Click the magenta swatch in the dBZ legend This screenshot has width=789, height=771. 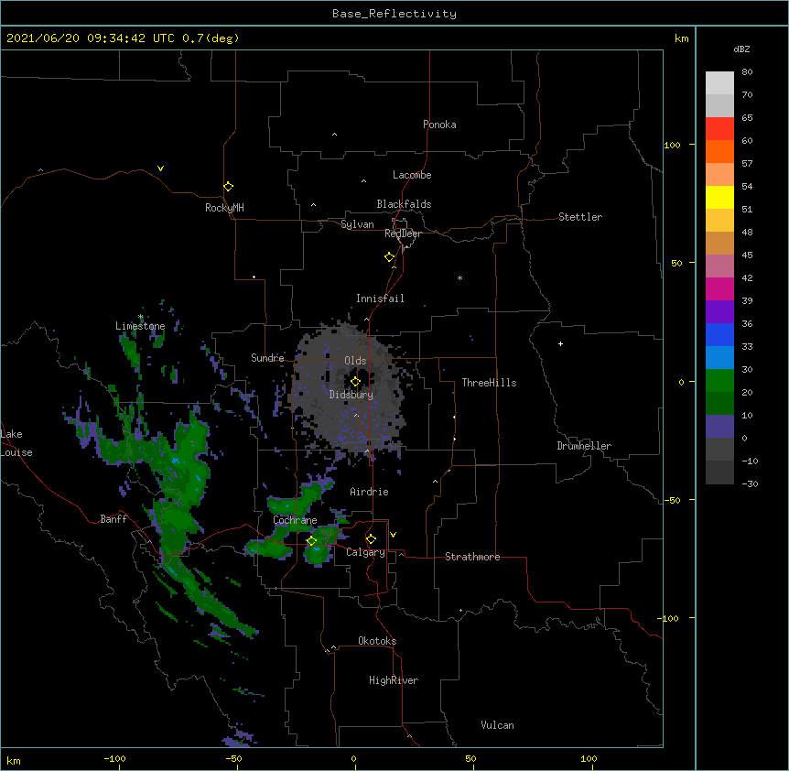click(x=719, y=288)
